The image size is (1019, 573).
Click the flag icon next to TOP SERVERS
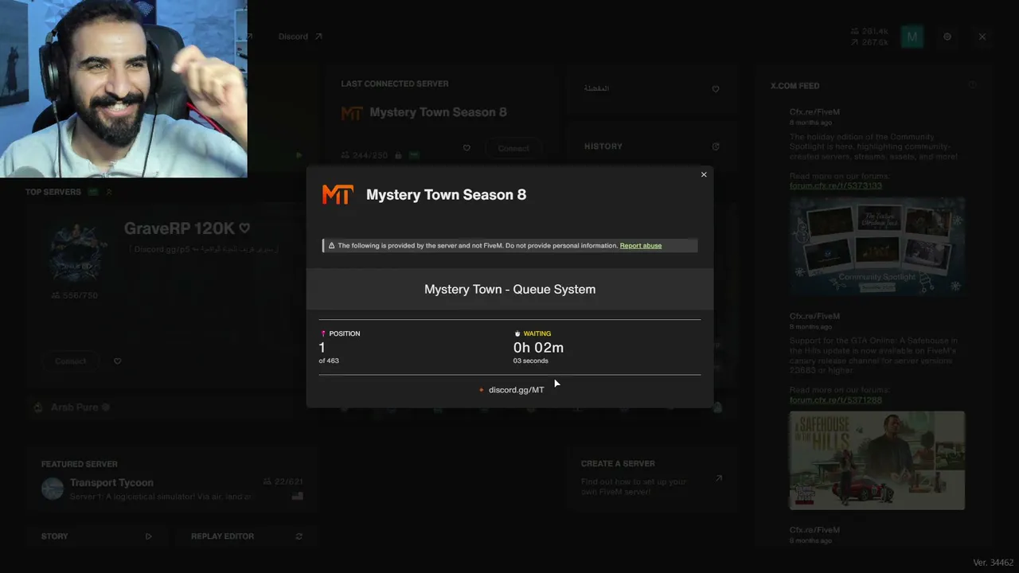pos(93,192)
